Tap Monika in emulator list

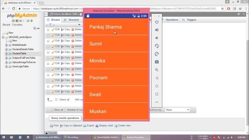116,61
